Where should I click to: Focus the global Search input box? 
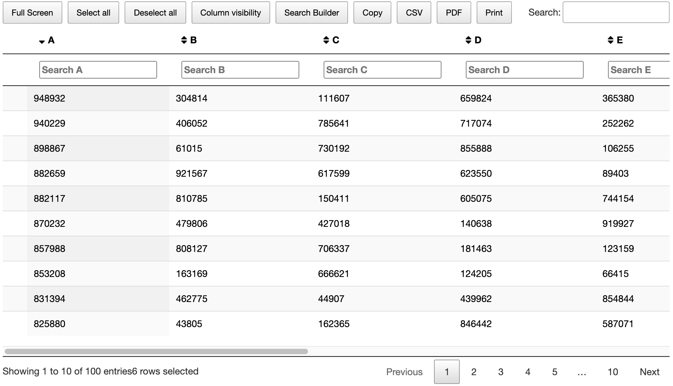615,13
